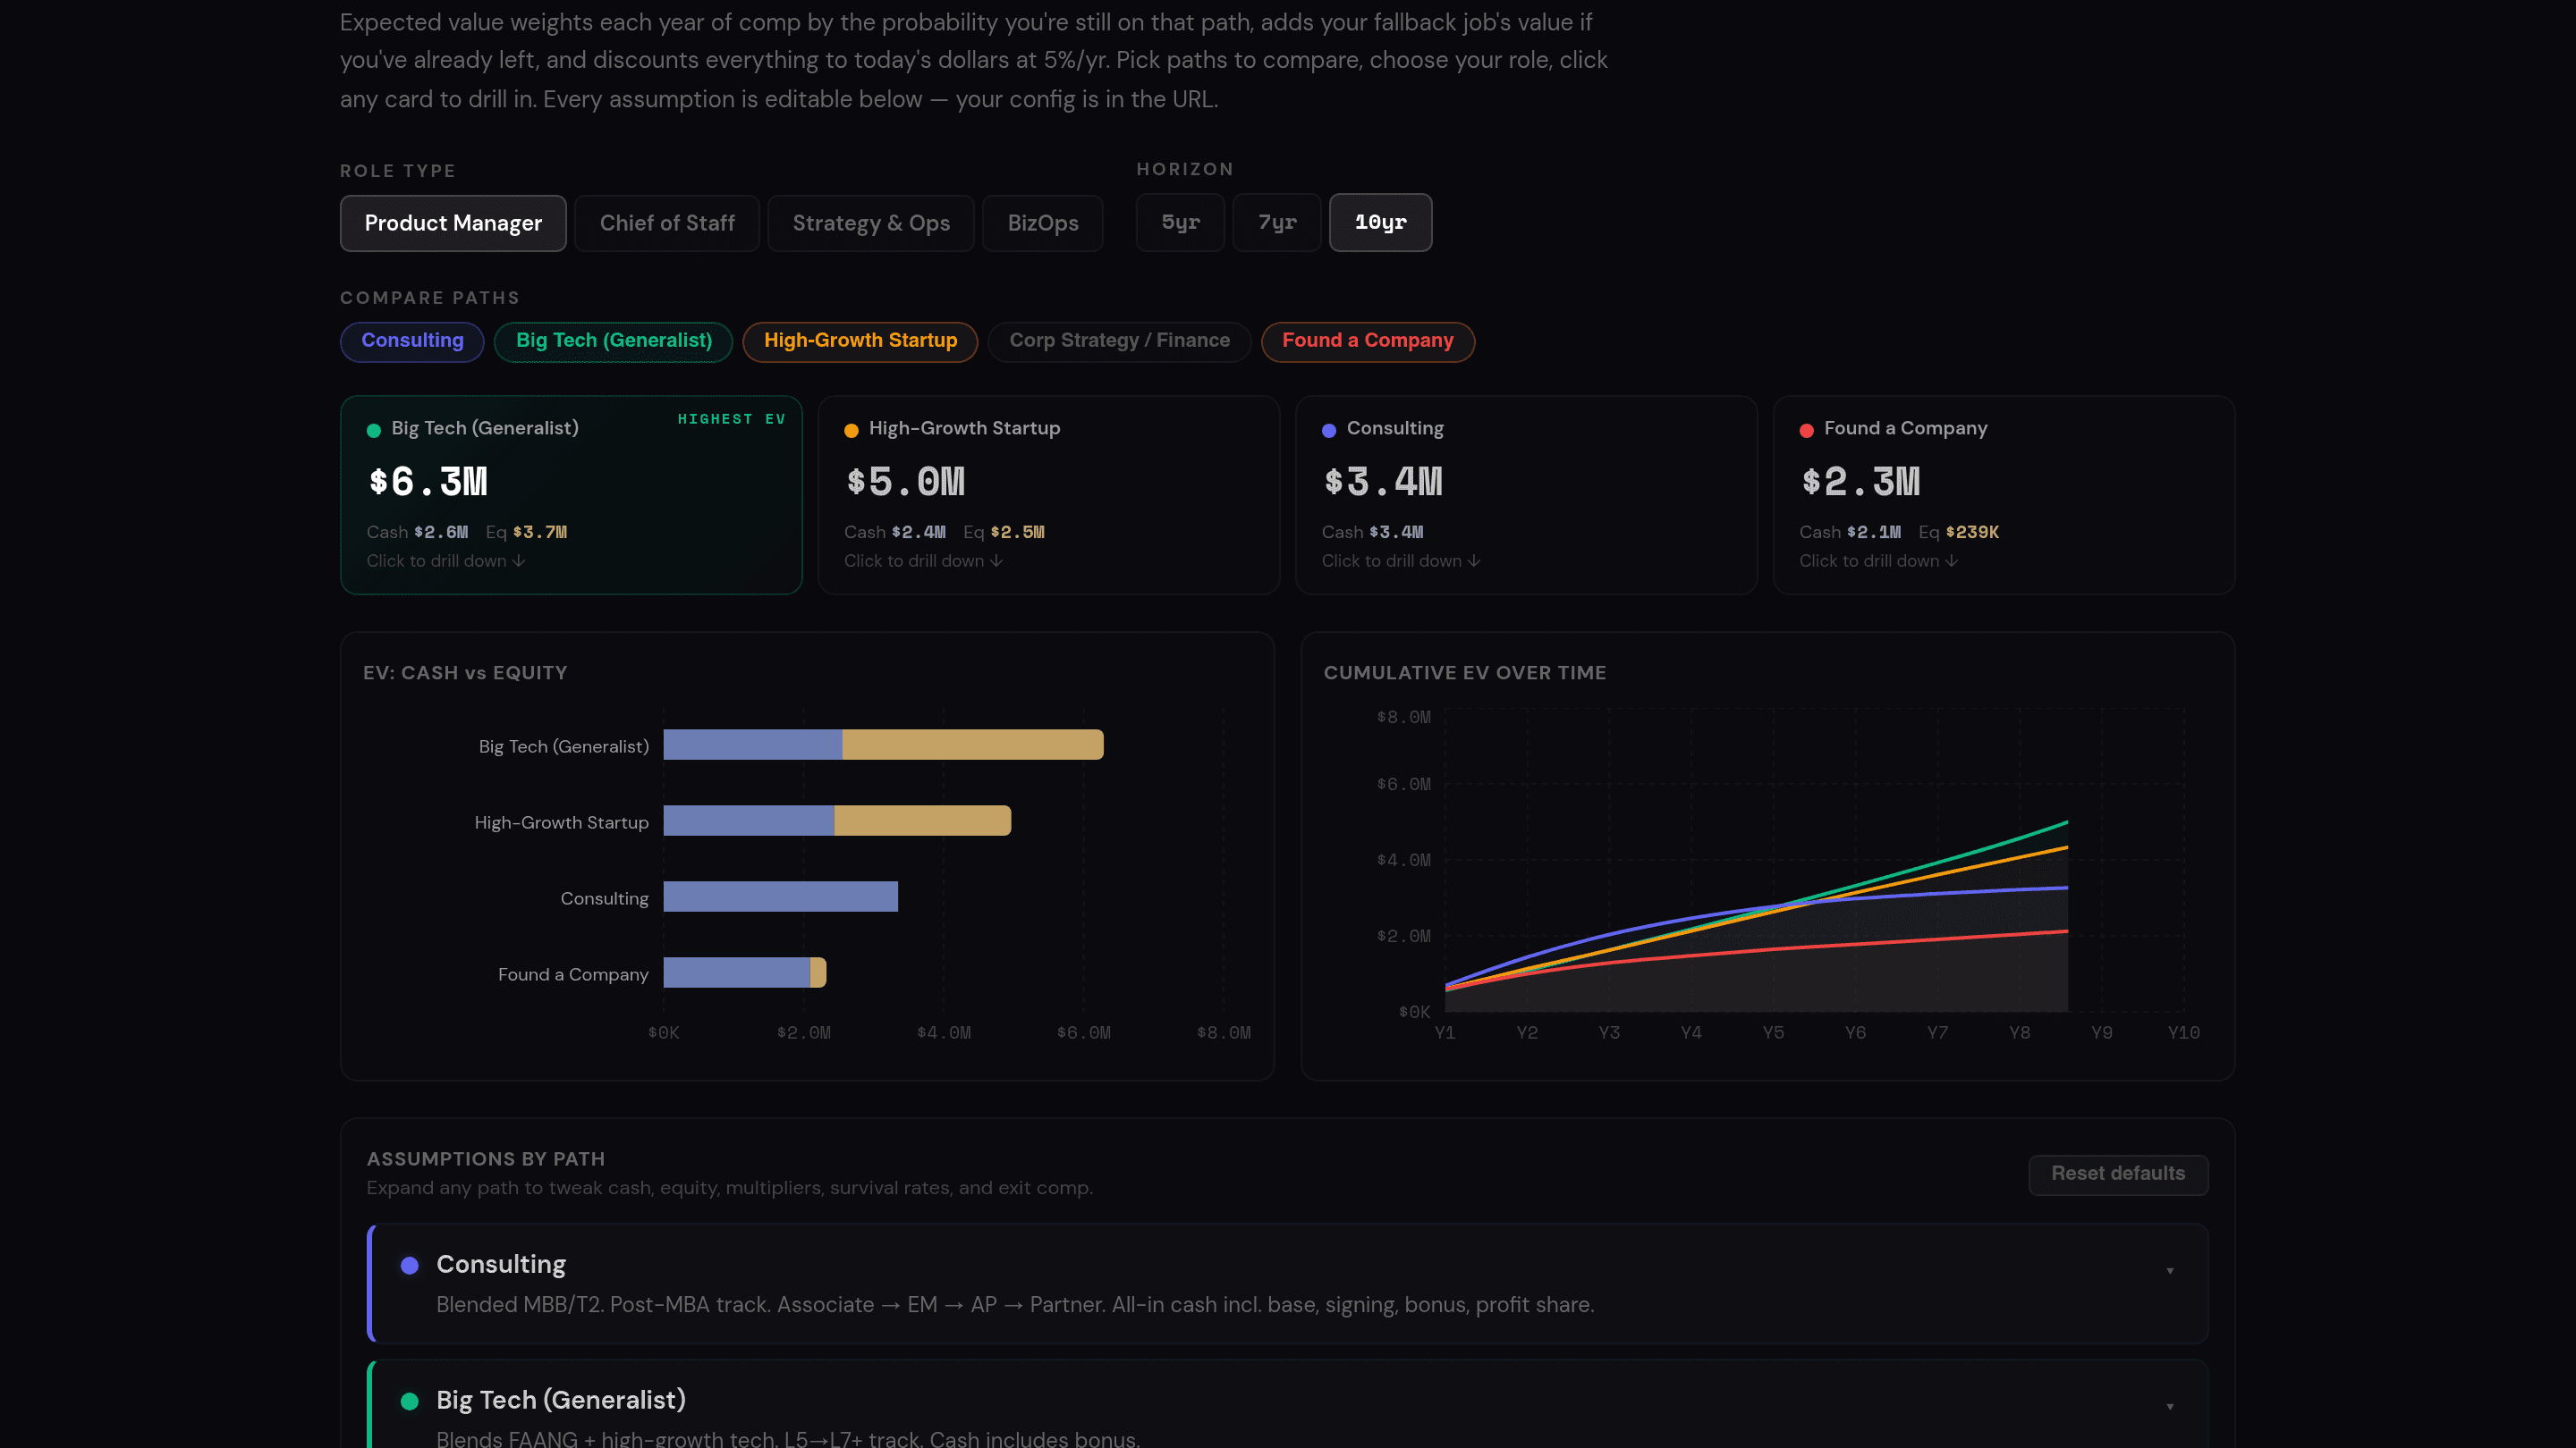
Task: Click the High-Growth Startup bar chart label
Action: point(561,822)
